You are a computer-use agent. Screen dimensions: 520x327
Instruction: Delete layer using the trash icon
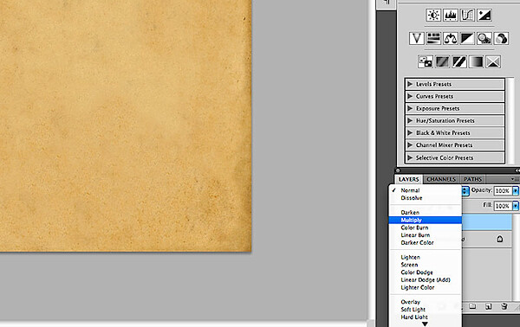click(504, 306)
